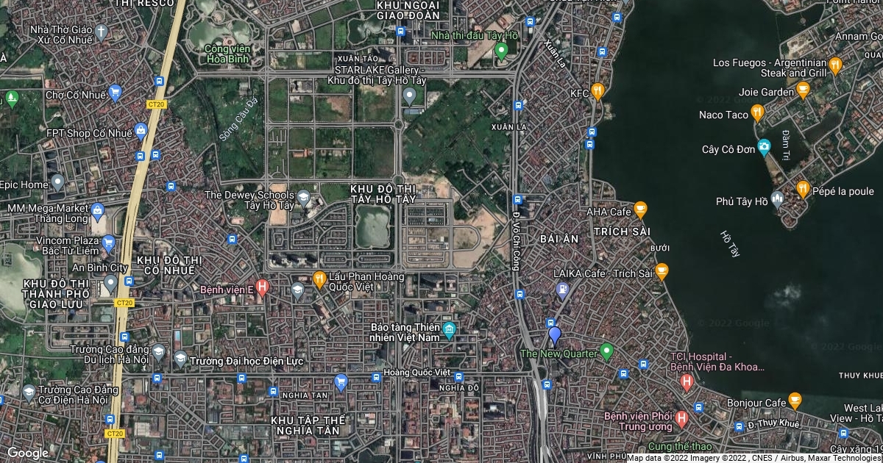Select the Trường Cao Đẳng Cơ Điện Hà Nội icon
The height and width of the screenshot is (463, 883).
29,393
